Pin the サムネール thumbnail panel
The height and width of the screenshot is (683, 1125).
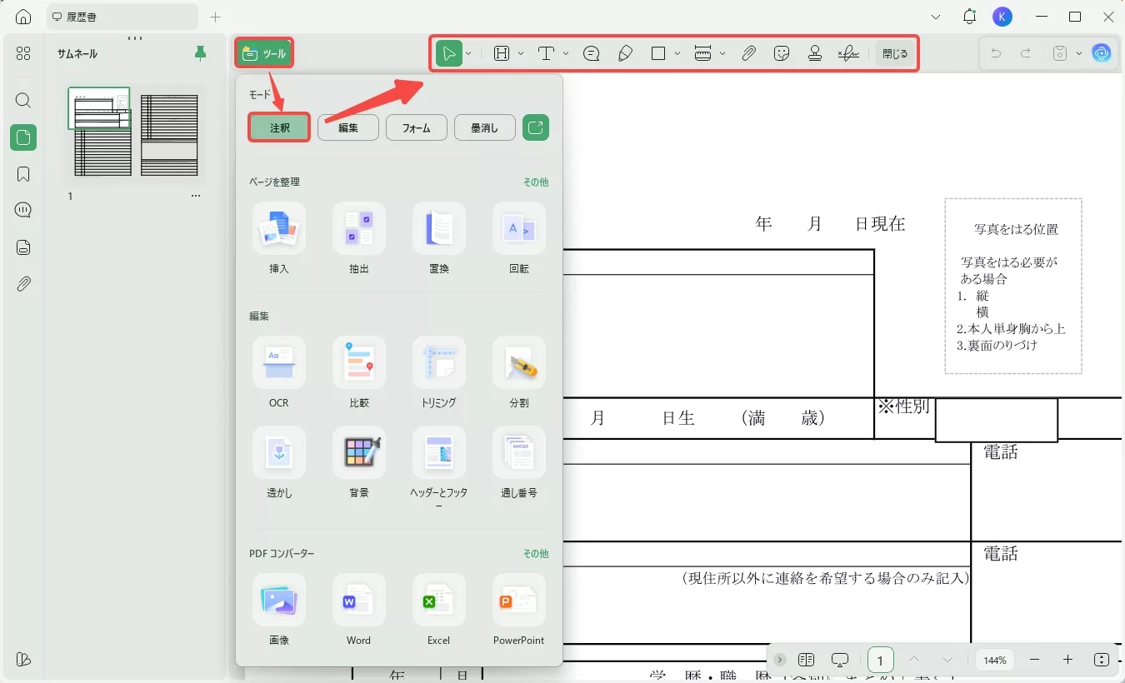(200, 52)
